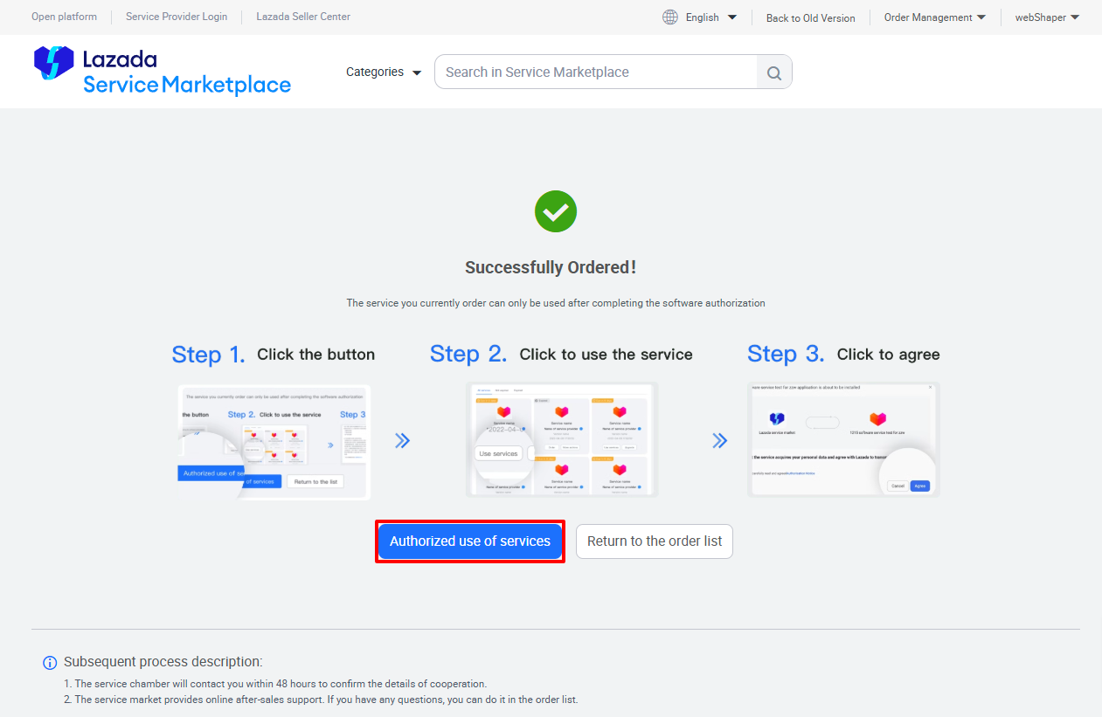Click the Step 1 illustration thumbnail

(274, 442)
